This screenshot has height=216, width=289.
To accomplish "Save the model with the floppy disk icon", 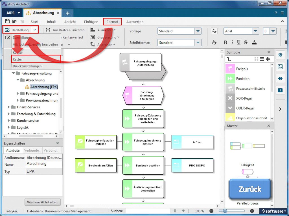I will coord(7,21).
